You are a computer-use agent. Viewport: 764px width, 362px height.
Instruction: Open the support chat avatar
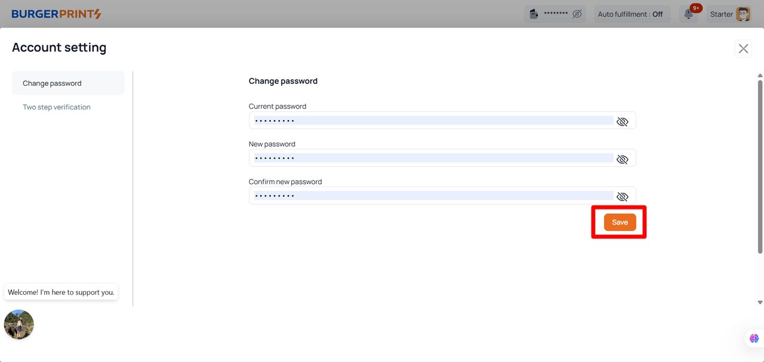point(19,324)
